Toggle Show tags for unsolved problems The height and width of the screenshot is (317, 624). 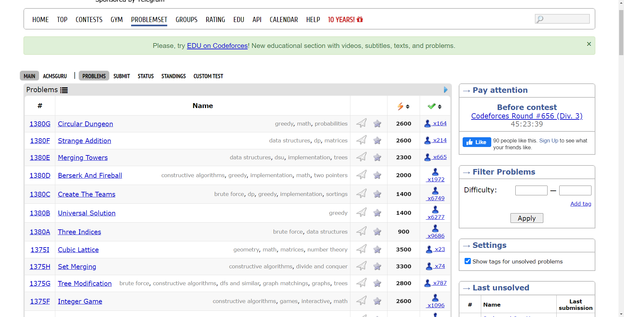pyautogui.click(x=468, y=261)
